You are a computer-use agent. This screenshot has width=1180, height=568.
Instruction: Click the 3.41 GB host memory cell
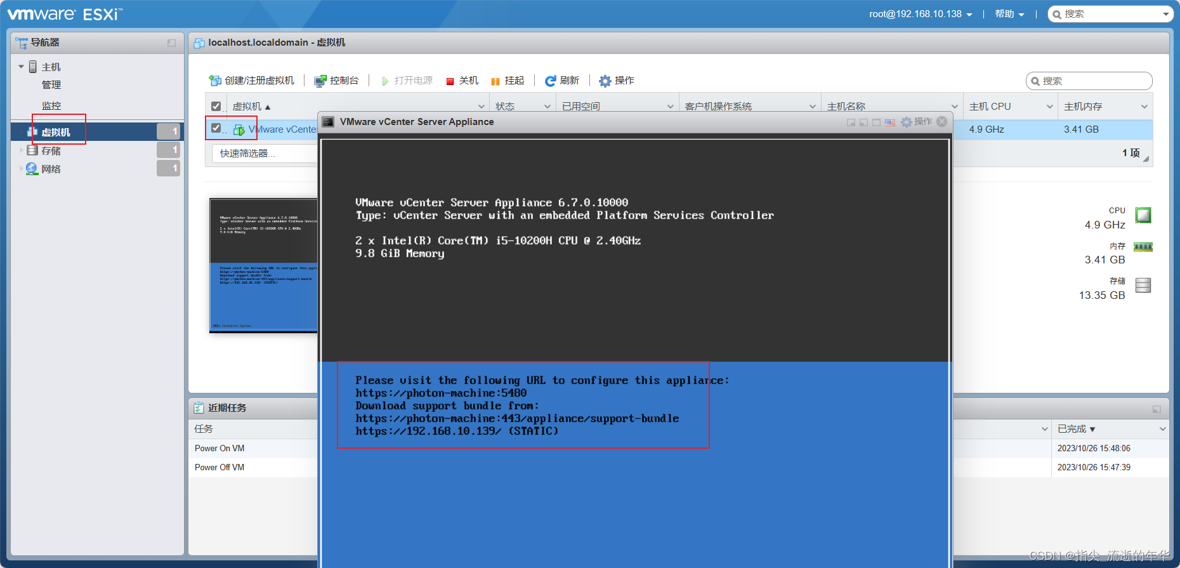coord(1081,129)
